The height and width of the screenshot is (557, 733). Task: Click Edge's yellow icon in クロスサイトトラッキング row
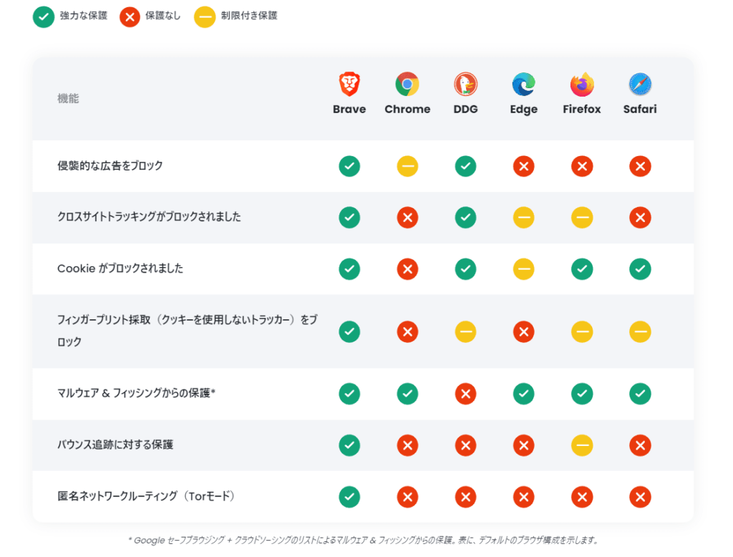(x=523, y=218)
